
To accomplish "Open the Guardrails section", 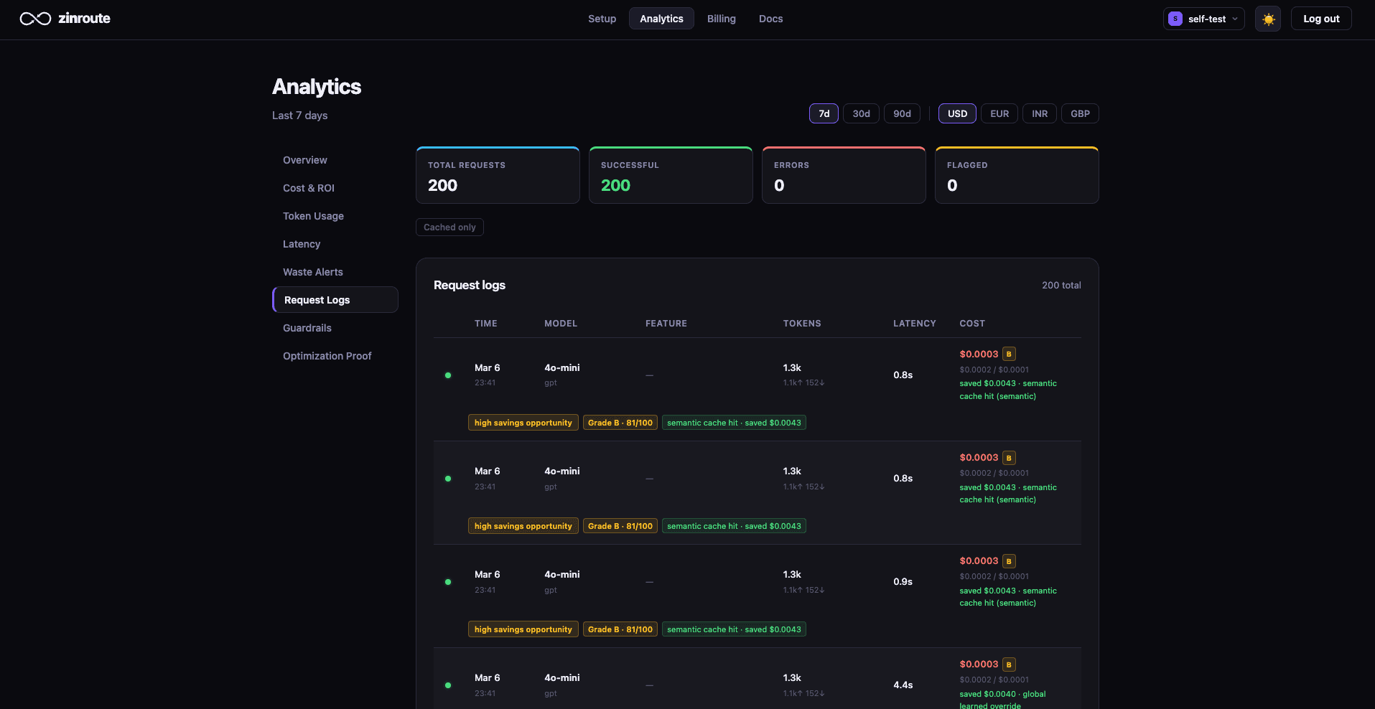I will point(307,328).
